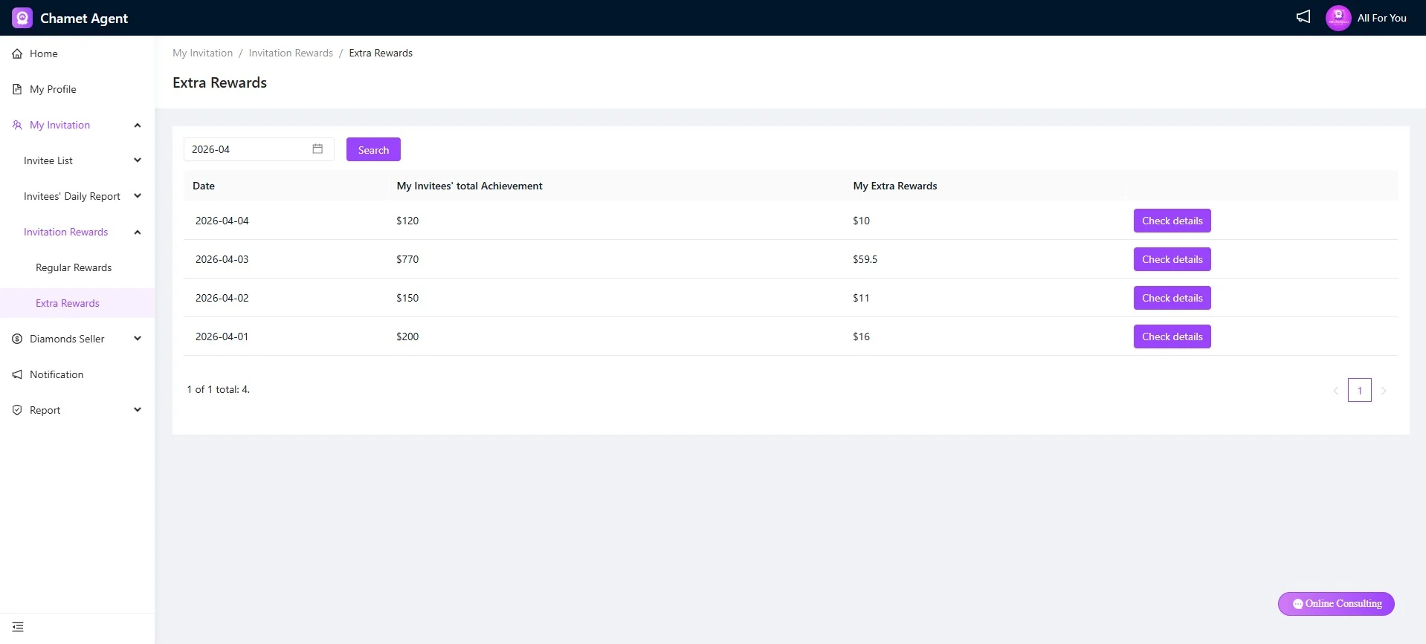The height and width of the screenshot is (644, 1426).
Task: Click the month input showing 2026-04
Action: click(x=259, y=149)
